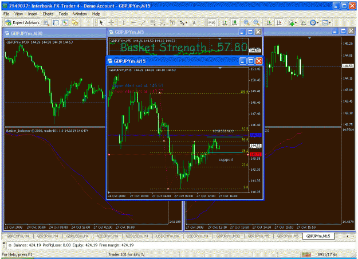Minimize the GBPJPYm,M15 chart window
358x259 pixels.
(243, 61)
